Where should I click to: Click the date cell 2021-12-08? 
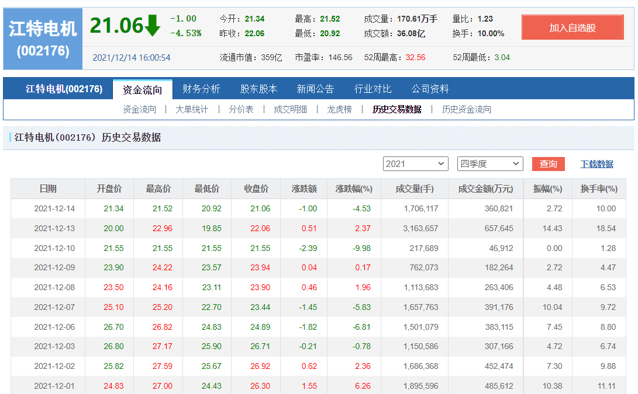[54, 288]
